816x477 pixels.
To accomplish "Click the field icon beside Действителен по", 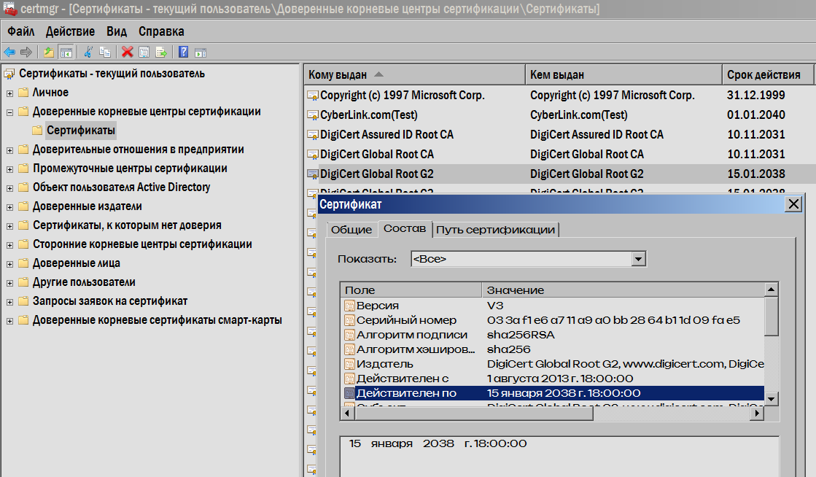I will [350, 393].
